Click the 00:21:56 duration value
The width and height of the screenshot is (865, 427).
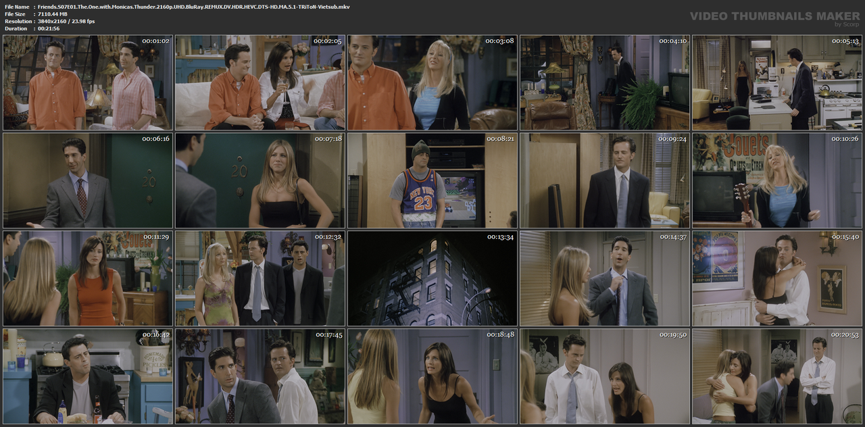[x=49, y=29]
